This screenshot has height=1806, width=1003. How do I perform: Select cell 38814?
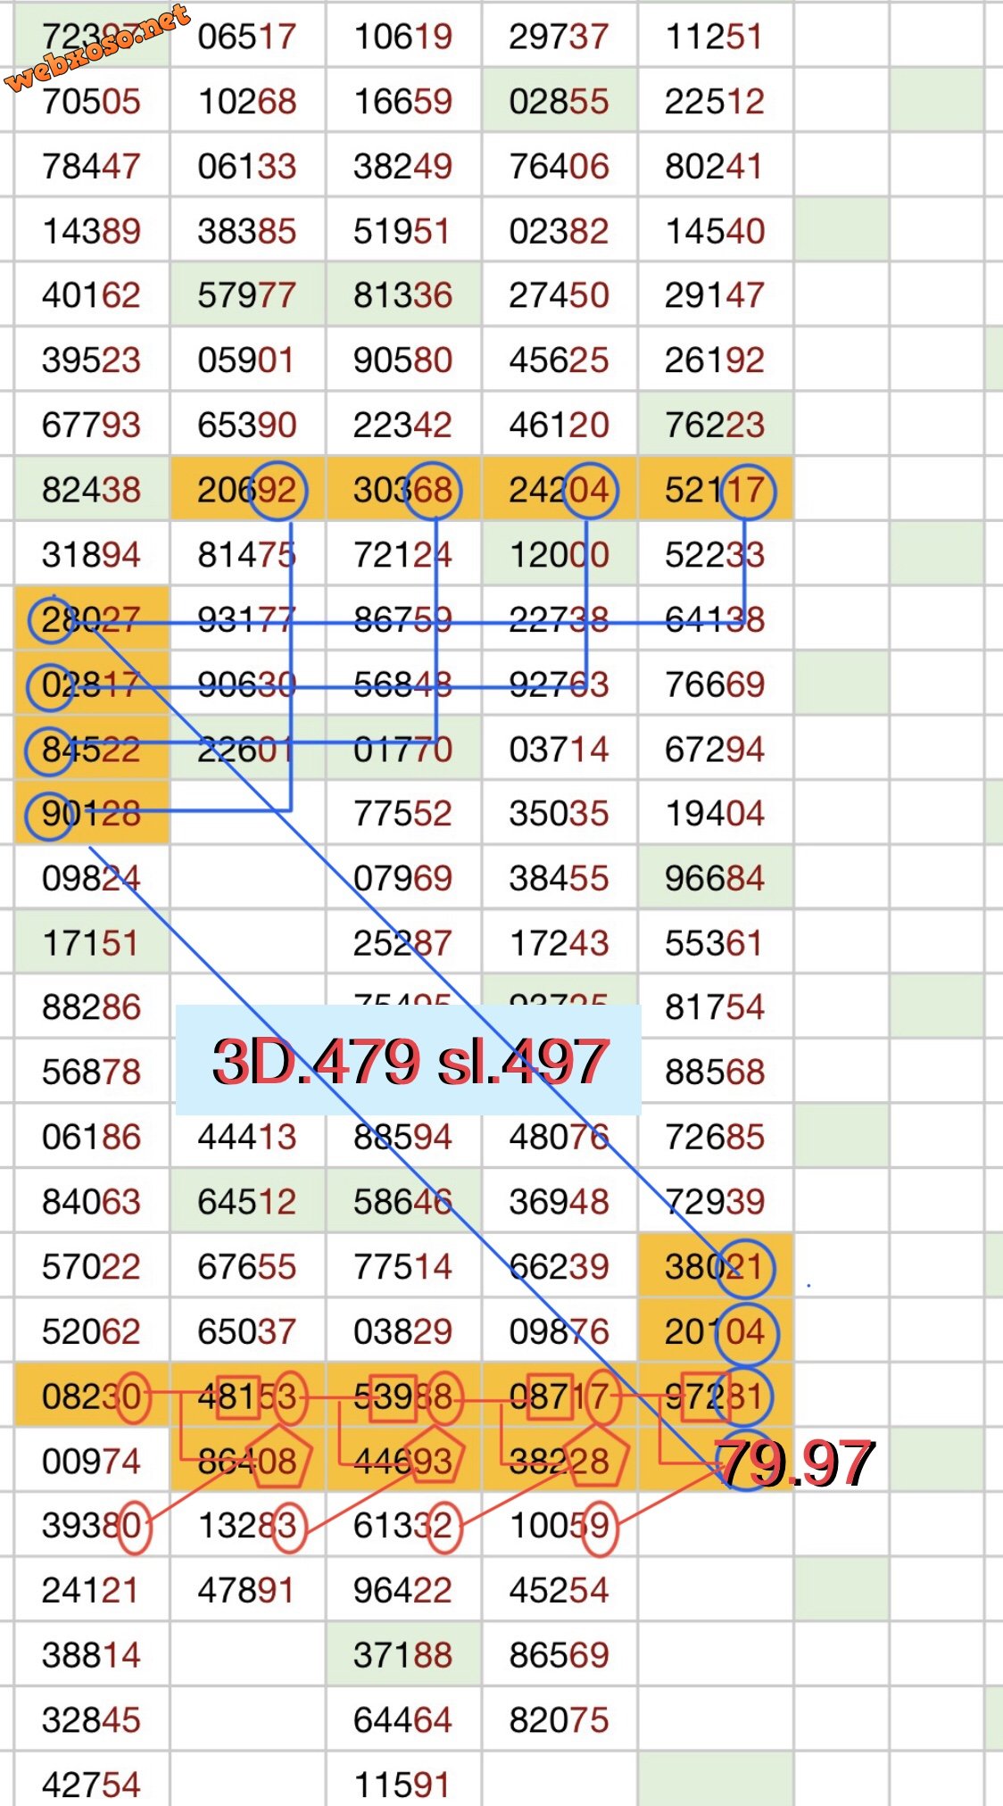[92, 1655]
